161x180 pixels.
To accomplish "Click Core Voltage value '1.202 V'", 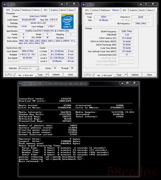I will tap(51, 26).
